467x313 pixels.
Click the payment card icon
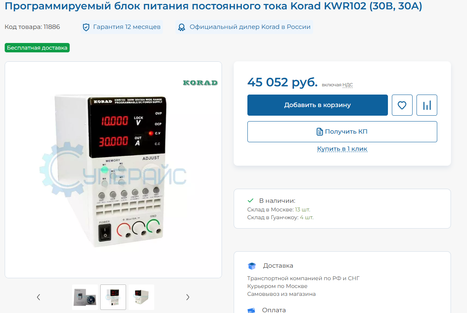(251, 310)
